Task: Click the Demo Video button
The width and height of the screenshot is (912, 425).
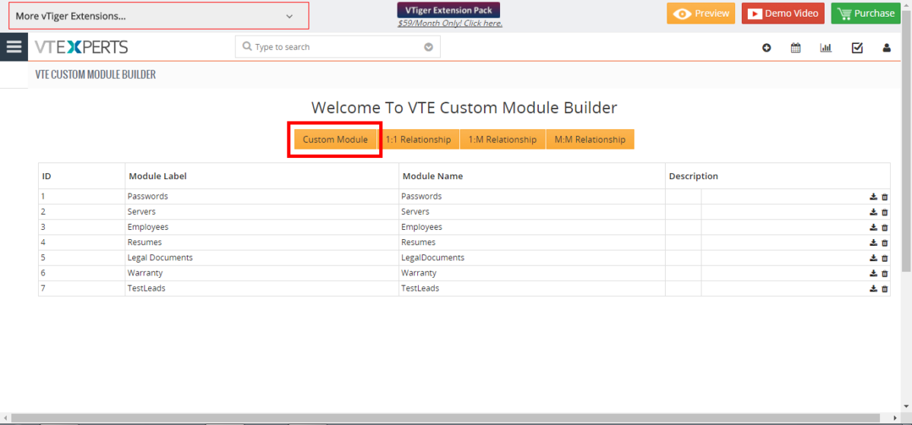Action: point(783,13)
